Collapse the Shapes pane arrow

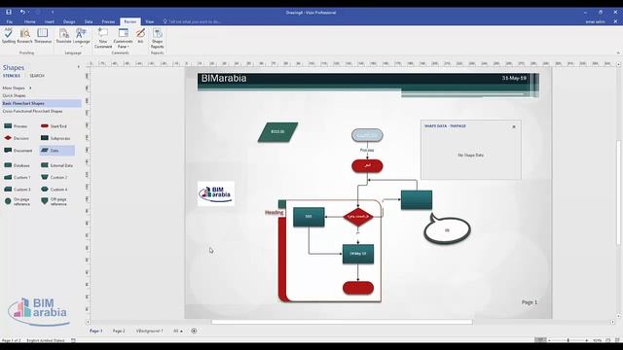(78, 67)
